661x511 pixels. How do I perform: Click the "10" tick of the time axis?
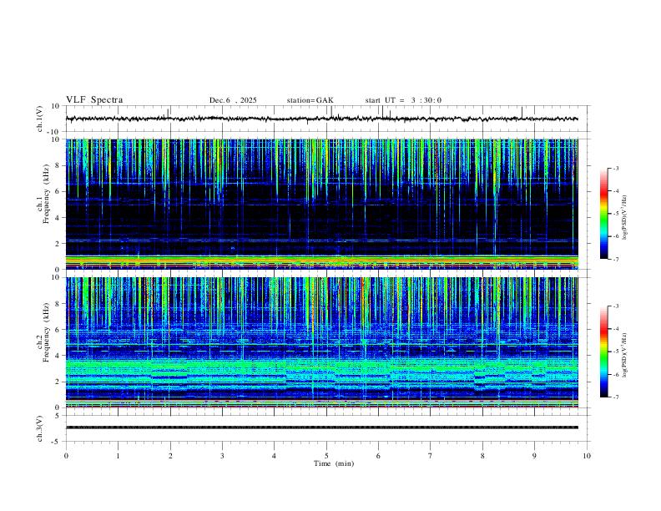tap(587, 456)
